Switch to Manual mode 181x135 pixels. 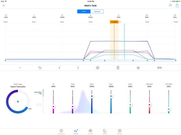[x=97, y=12]
